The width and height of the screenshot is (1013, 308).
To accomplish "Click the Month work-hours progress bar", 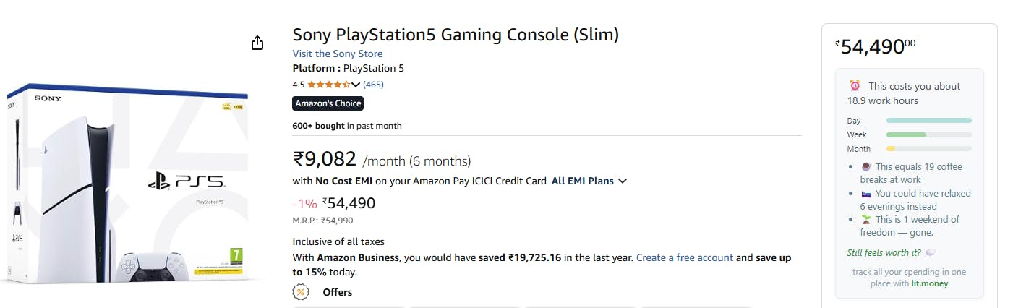I will [928, 149].
